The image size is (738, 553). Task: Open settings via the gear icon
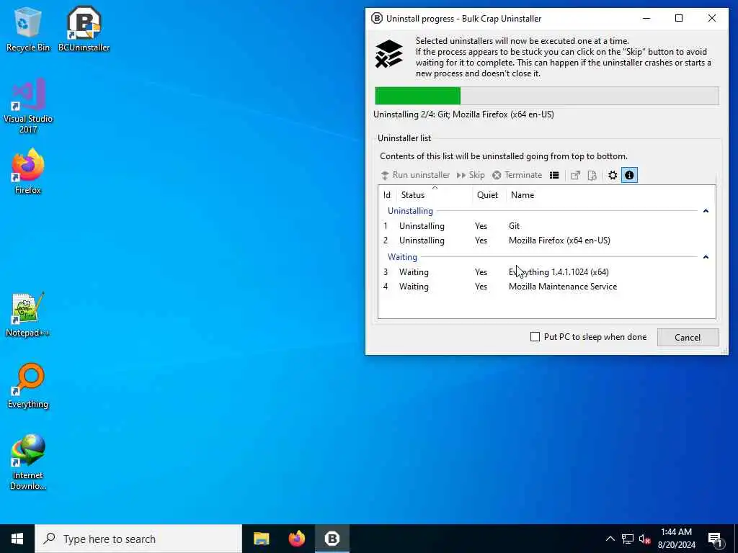tap(613, 176)
